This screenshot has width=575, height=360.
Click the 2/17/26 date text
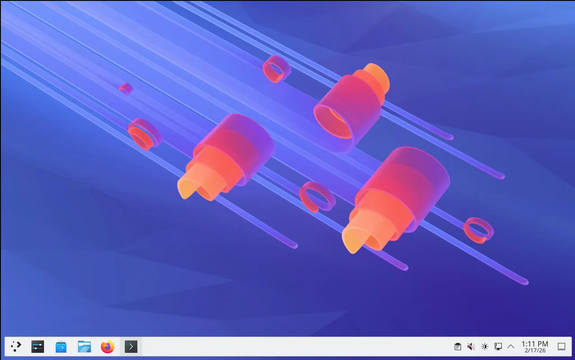coord(535,351)
